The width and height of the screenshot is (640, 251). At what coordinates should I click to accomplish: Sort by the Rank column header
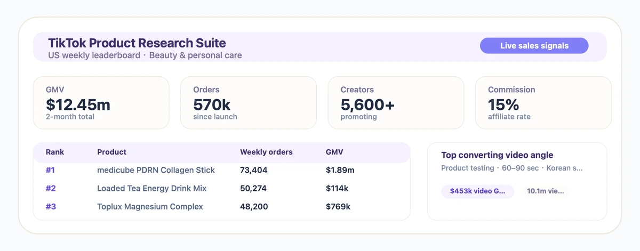point(55,152)
